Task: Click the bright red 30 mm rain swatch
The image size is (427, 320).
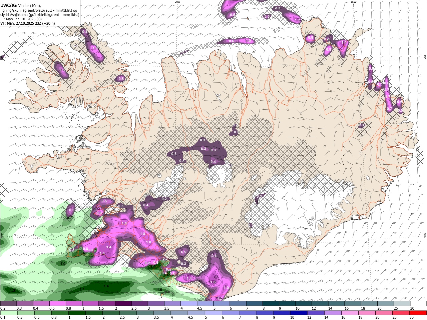Action: pos(418,313)
